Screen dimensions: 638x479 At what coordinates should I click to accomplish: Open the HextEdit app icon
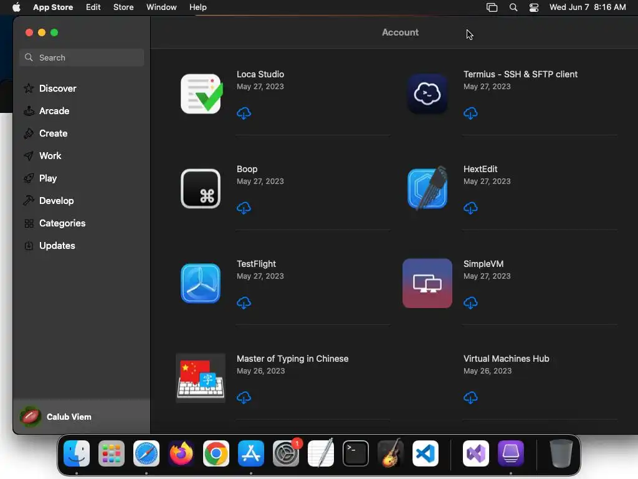click(427, 188)
